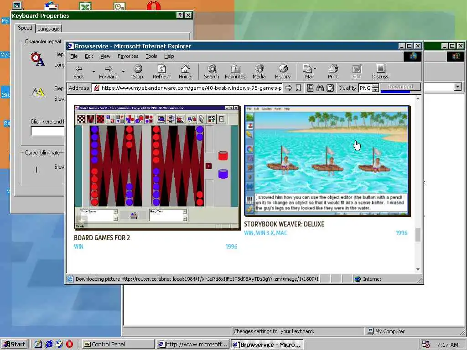The width and height of the screenshot is (467, 350).
Task: Open the Forward button history dropdown arrow
Action: (x=123, y=72)
